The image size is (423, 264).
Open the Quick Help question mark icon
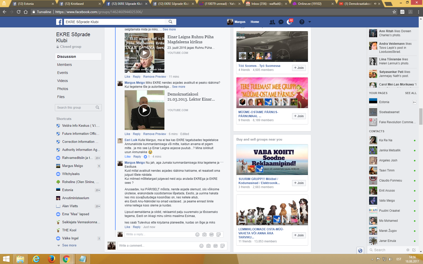pos(302,22)
